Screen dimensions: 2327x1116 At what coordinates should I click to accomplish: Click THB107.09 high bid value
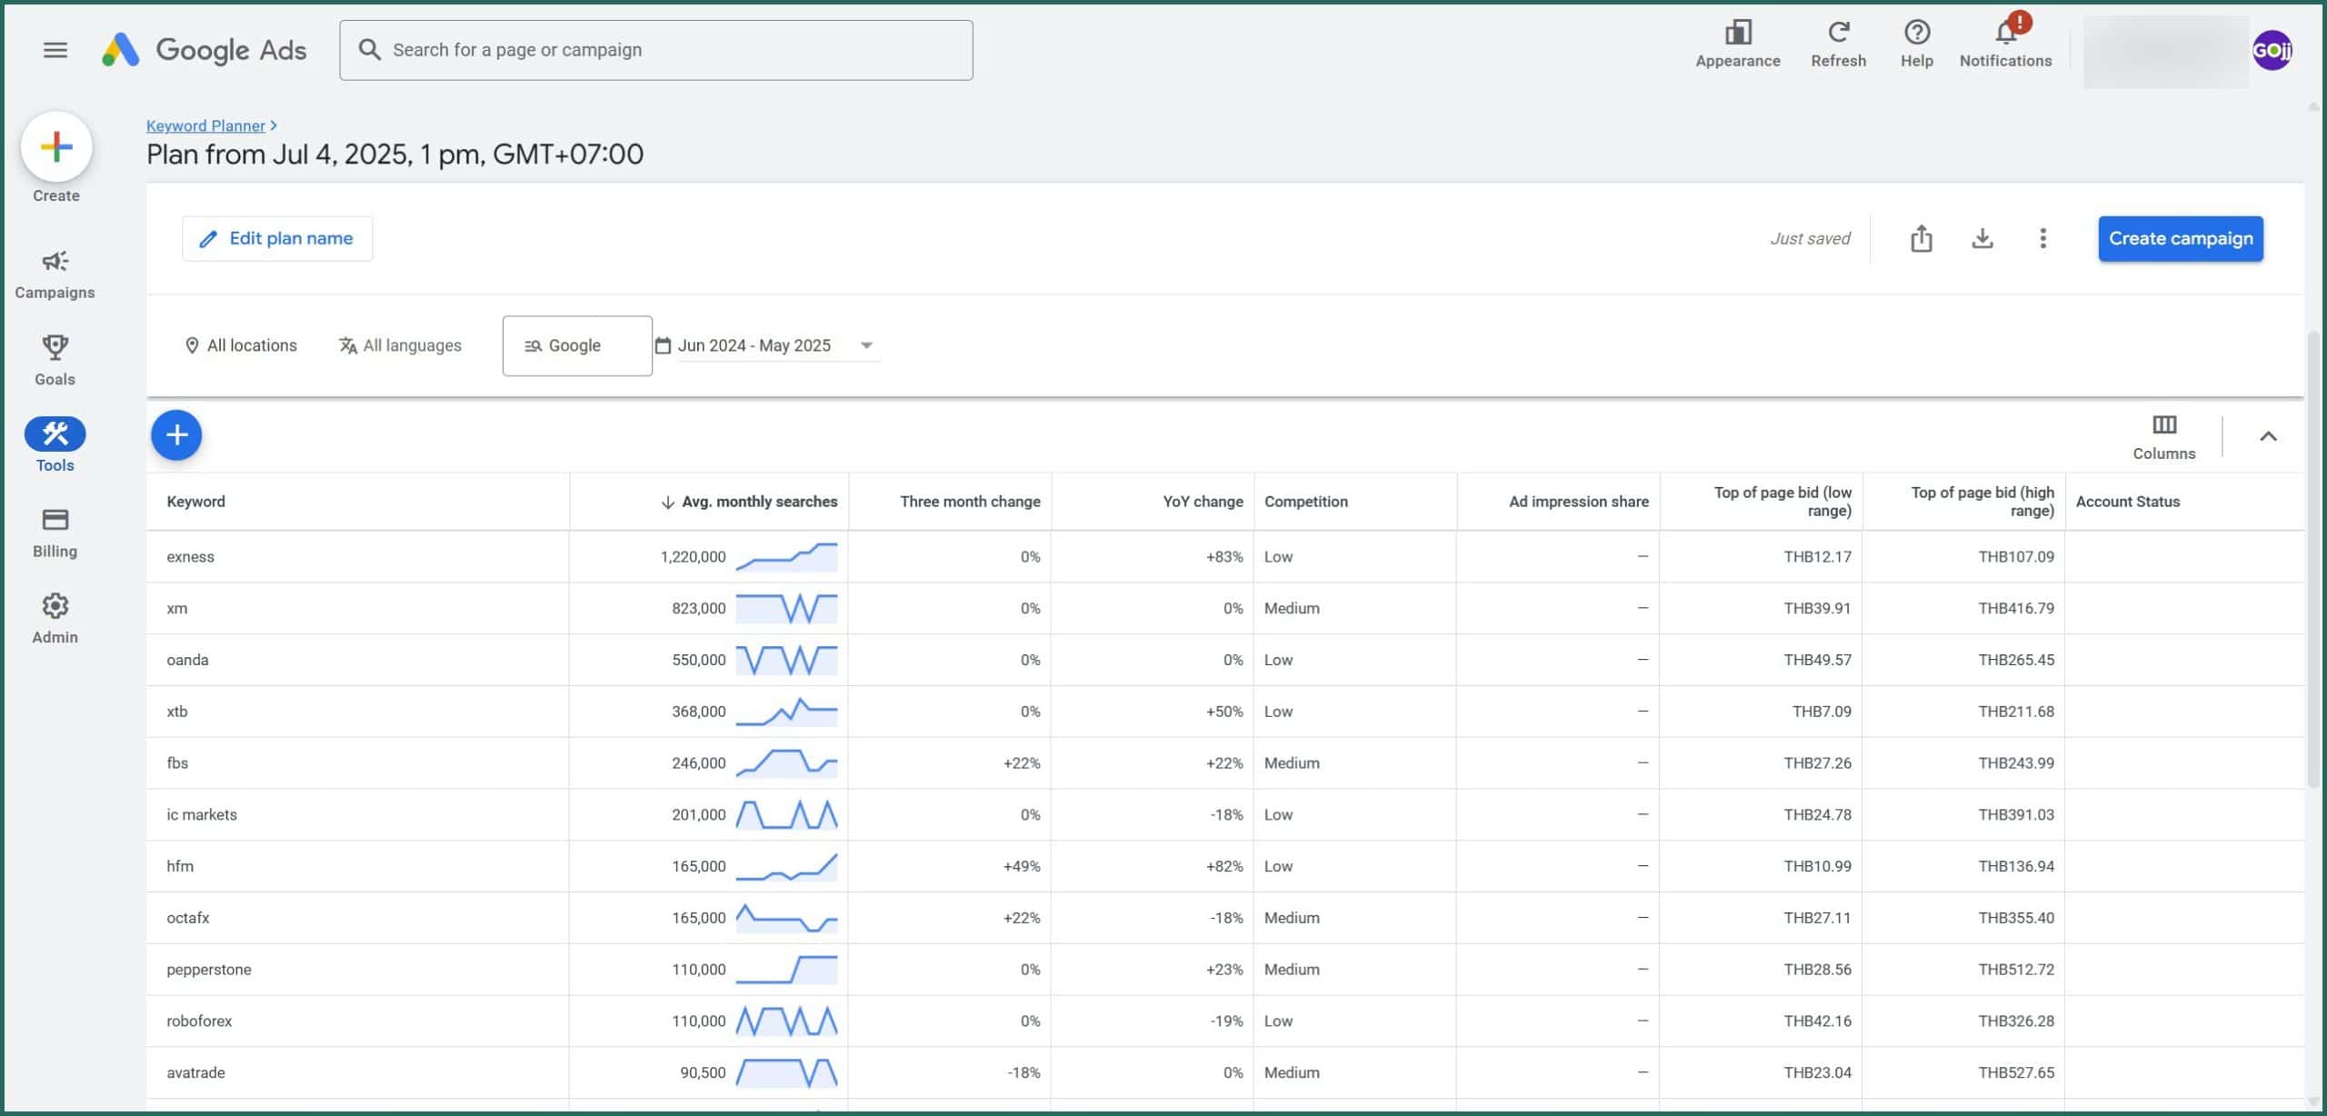point(2016,557)
